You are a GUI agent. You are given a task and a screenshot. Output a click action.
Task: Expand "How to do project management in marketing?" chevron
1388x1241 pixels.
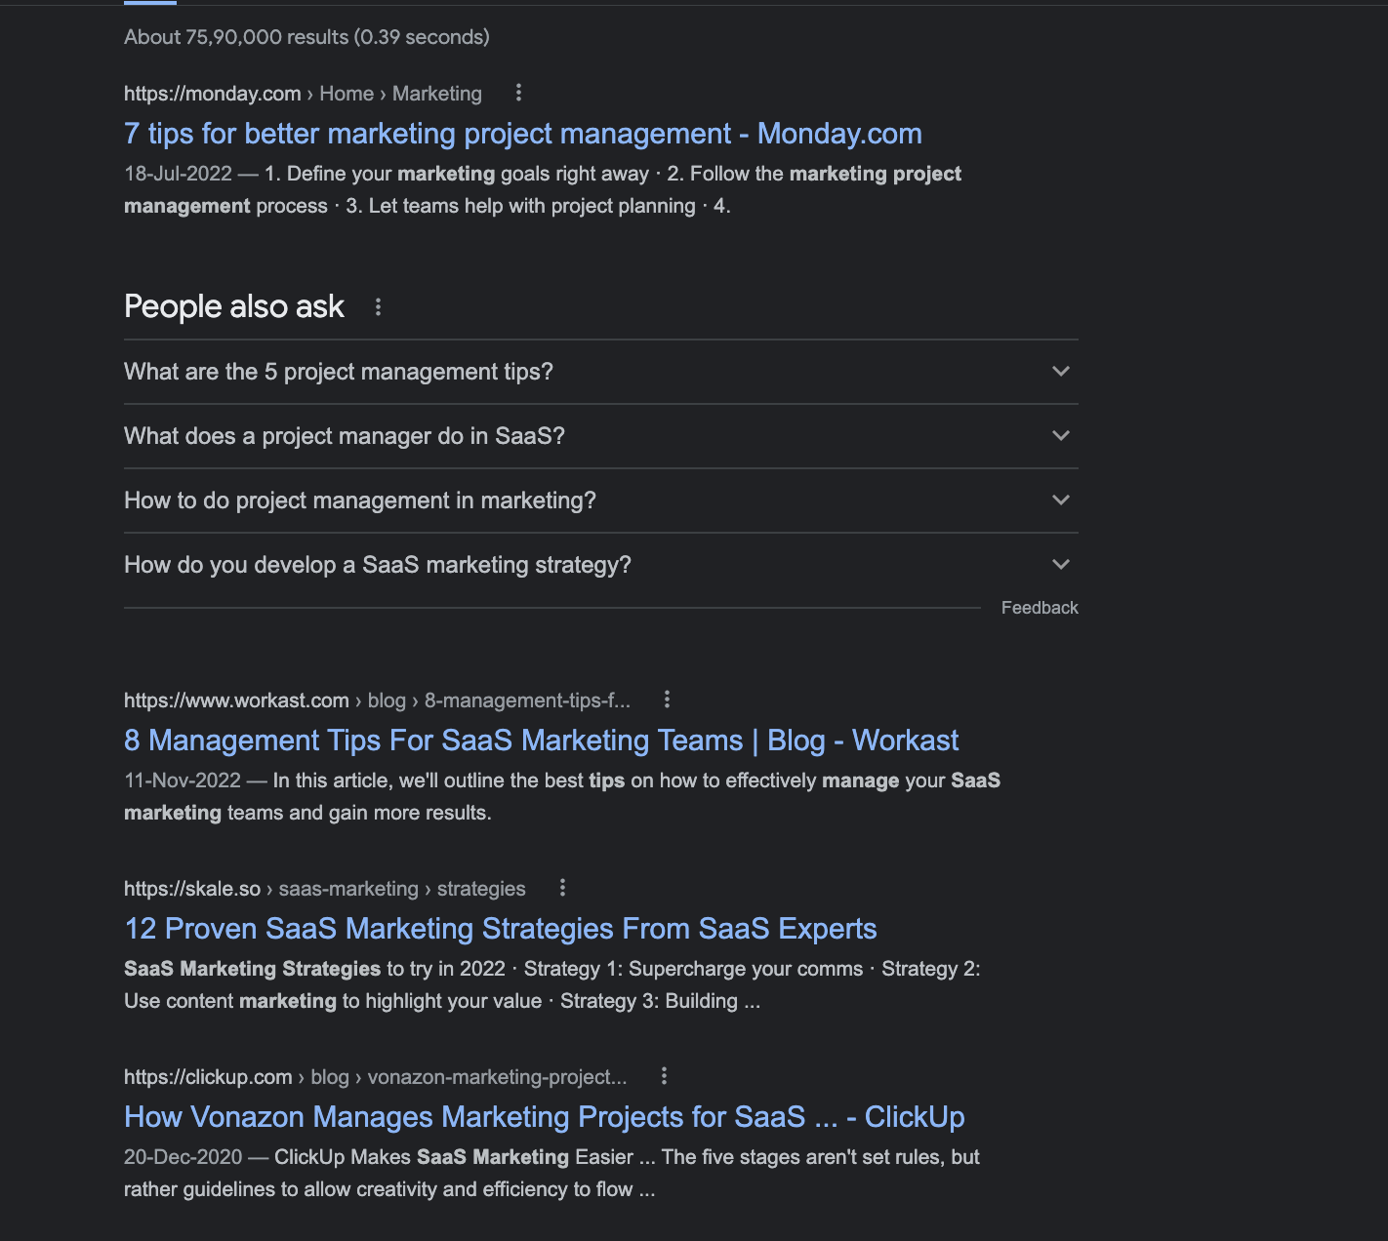point(1061,500)
